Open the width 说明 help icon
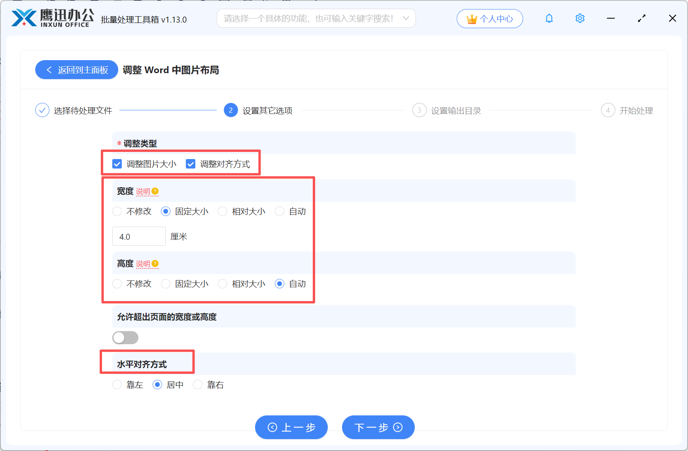Image resolution: width=688 pixels, height=451 pixels. [x=155, y=191]
